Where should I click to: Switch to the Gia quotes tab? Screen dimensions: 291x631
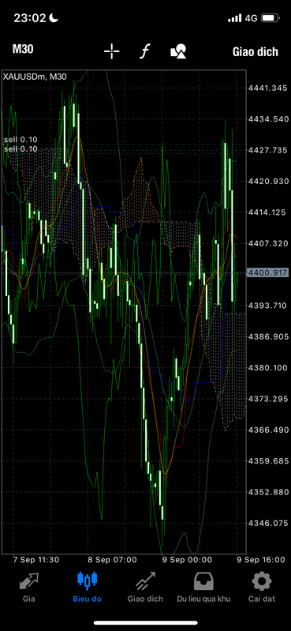29,587
